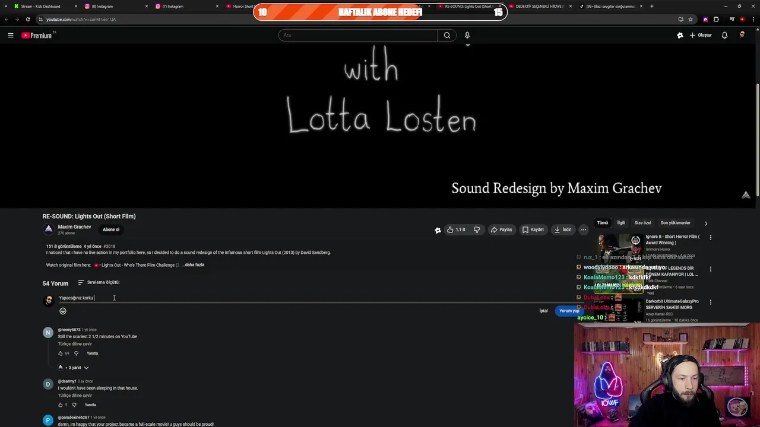Subscribe with Abone ol button
This screenshot has width=760, height=427.
tap(111, 230)
